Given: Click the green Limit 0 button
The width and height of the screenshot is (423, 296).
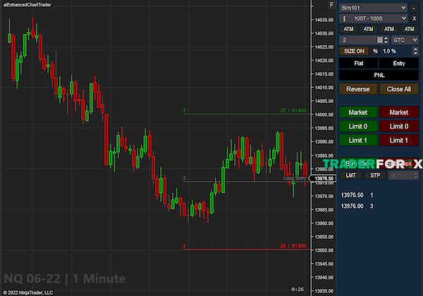Looking at the screenshot, I should (358, 126).
